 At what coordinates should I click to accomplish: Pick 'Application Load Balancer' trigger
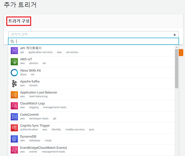(x=91, y=95)
